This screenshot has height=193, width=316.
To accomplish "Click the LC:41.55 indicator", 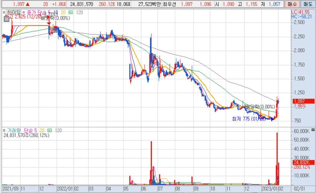I will coord(300,12).
